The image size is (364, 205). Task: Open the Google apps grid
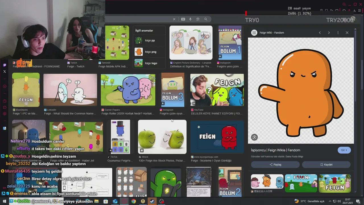[344, 20]
